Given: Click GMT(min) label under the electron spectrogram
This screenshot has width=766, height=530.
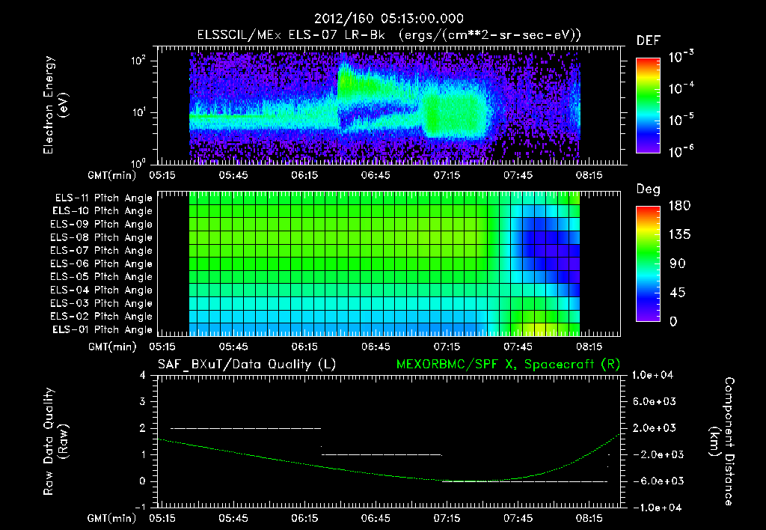Looking at the screenshot, I should point(111,175).
